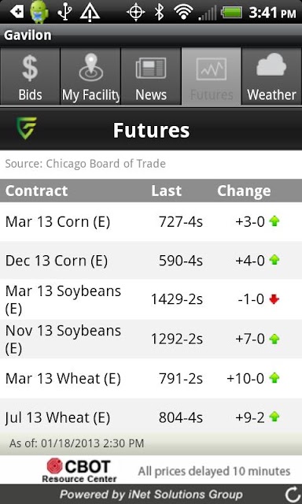Viewport: 302px width, 504px height.
Task: Tap the Gavilon shield logo icon
Action: pyautogui.click(x=27, y=128)
